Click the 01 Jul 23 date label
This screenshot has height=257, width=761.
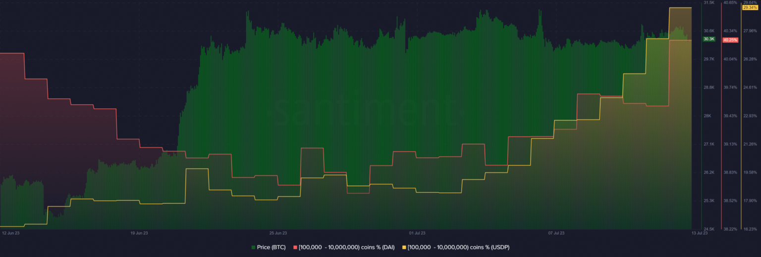417,232
